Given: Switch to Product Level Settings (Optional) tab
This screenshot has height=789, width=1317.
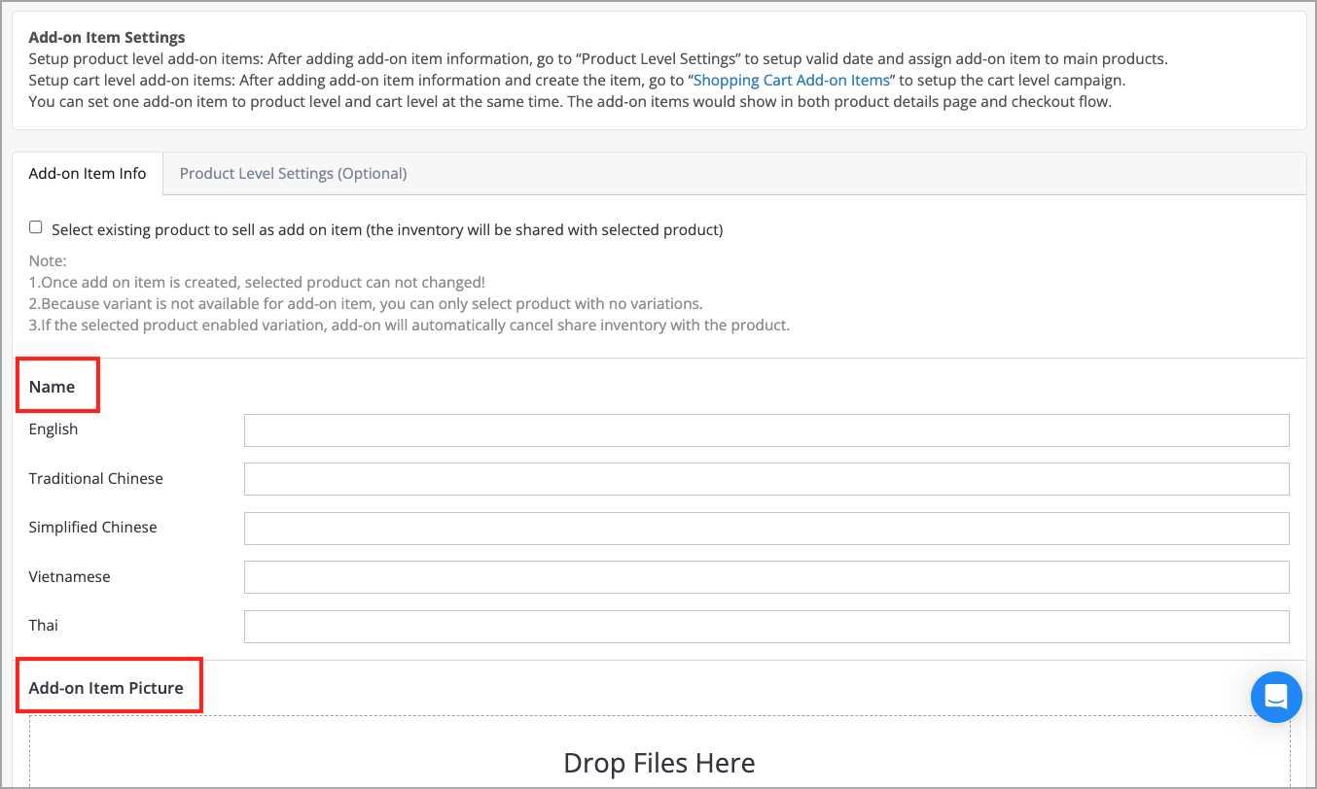Looking at the screenshot, I should pos(293,173).
